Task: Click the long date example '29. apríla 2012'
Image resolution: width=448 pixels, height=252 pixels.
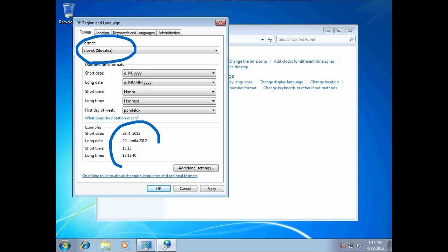Action: tap(134, 141)
